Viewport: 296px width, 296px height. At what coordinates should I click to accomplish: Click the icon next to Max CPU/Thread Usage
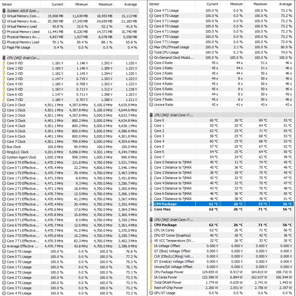tap(151, 47)
